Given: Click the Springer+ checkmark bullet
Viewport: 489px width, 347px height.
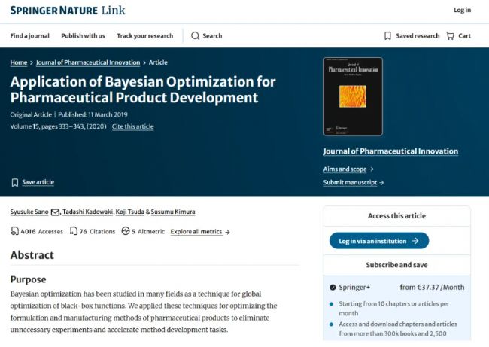Looking at the screenshot, I should (333, 287).
